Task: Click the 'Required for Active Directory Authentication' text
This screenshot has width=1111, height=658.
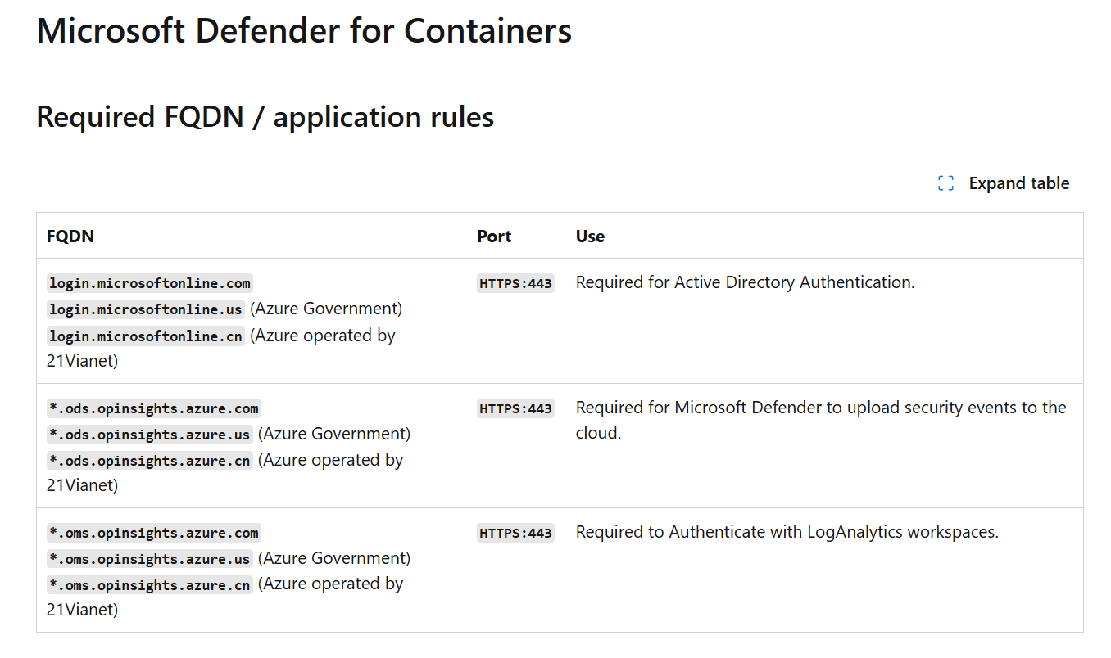Action: click(745, 282)
